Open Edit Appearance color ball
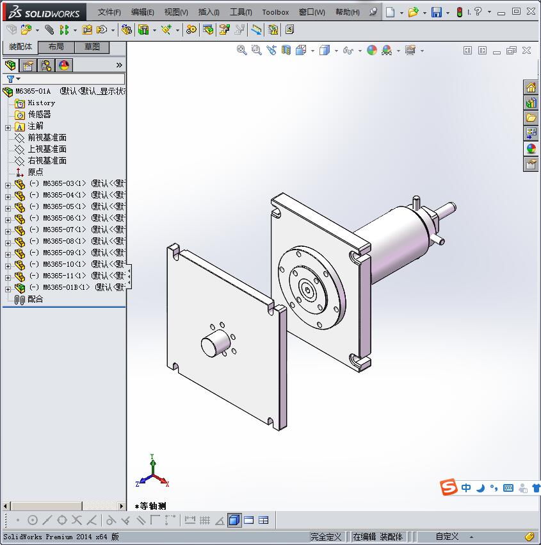Viewport: 541px width, 545px height. 371,51
